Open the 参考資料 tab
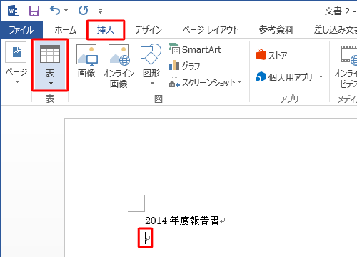The width and height of the screenshot is (357, 257). [276, 30]
